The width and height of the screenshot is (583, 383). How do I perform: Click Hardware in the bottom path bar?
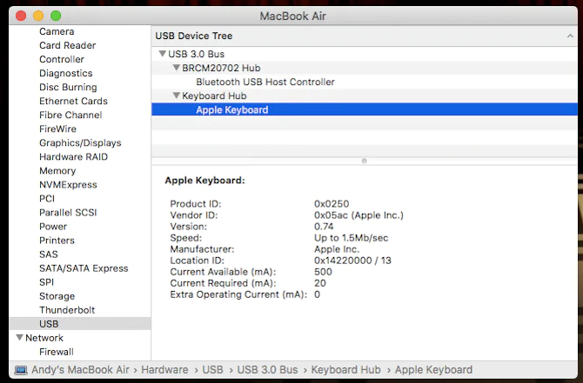[x=164, y=370]
